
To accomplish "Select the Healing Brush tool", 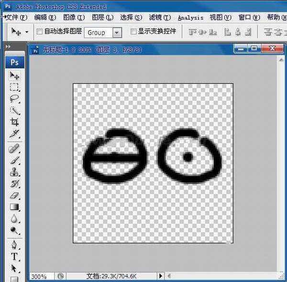I will [x=15, y=148].
